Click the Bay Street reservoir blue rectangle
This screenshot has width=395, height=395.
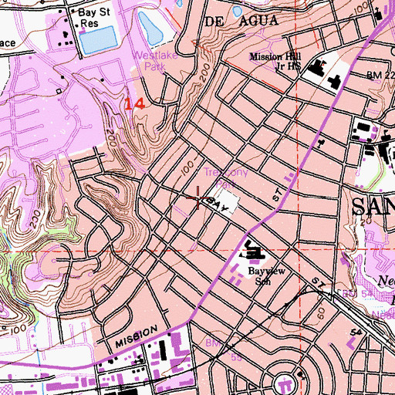pyautogui.click(x=98, y=40)
